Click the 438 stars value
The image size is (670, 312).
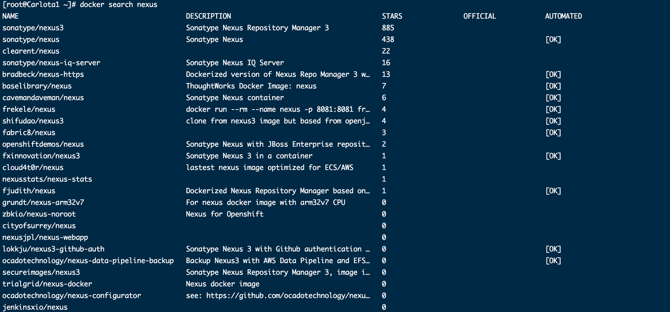(x=388, y=40)
